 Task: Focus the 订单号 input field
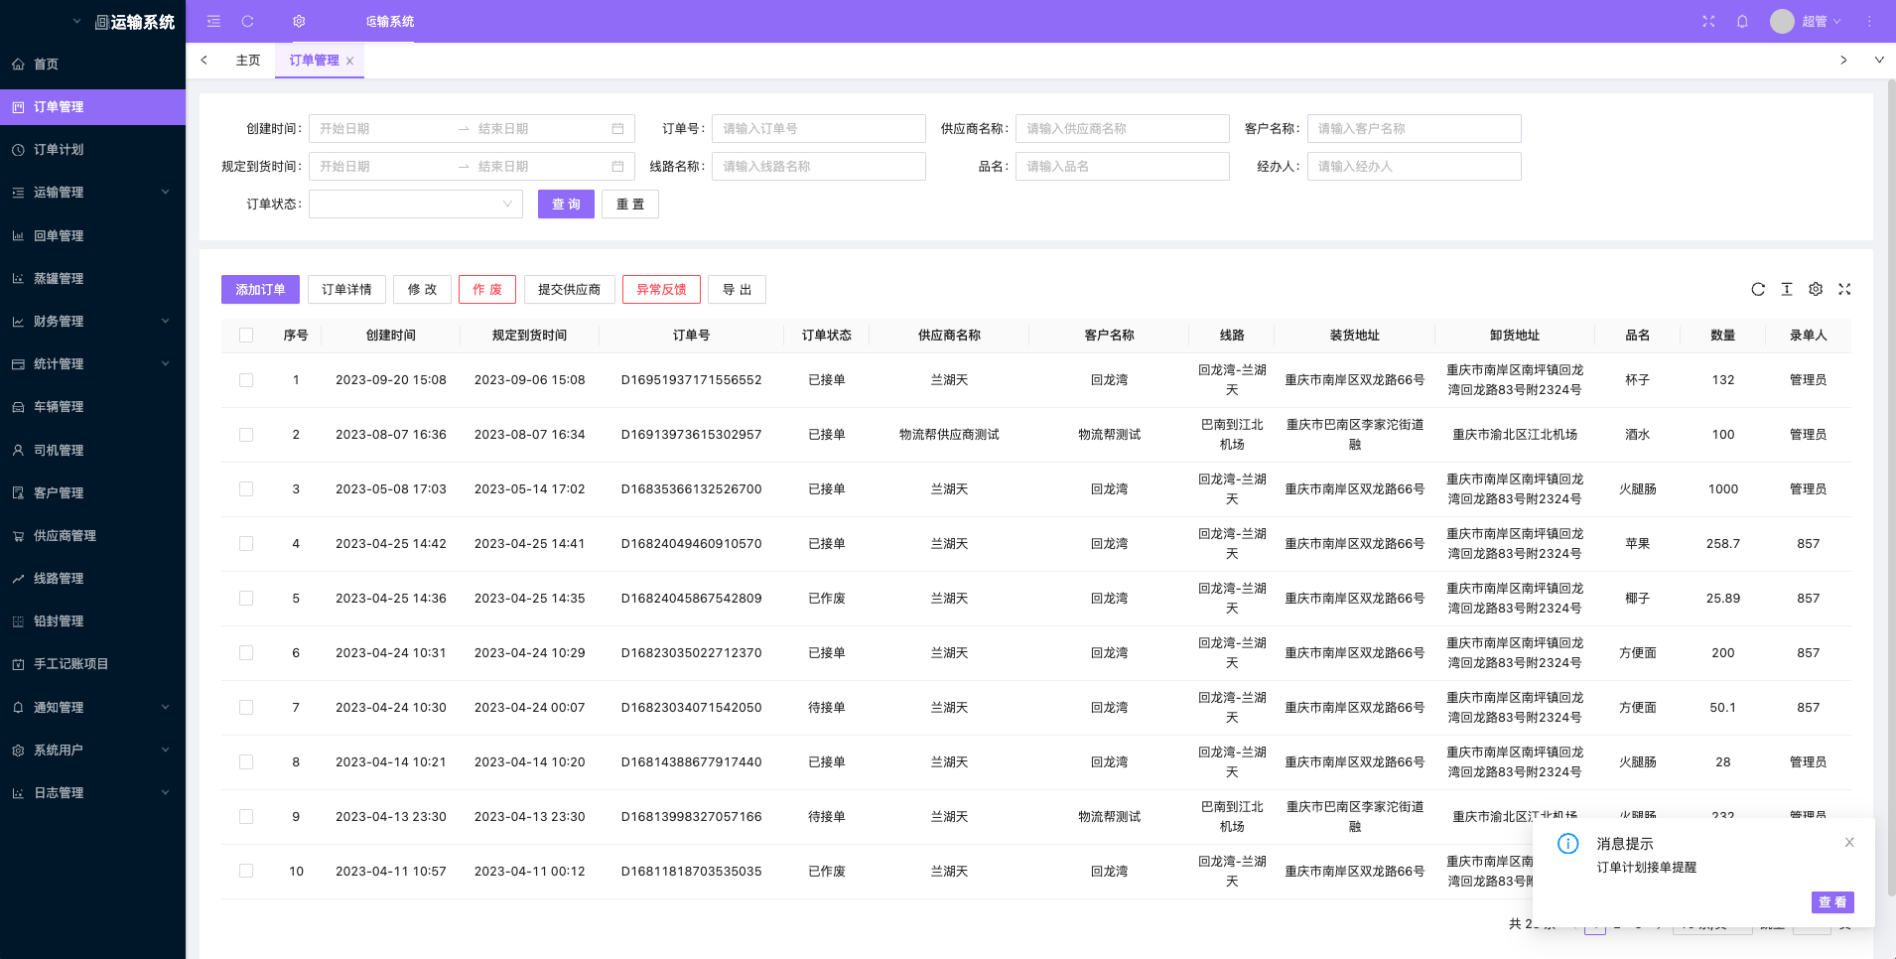[x=819, y=128]
